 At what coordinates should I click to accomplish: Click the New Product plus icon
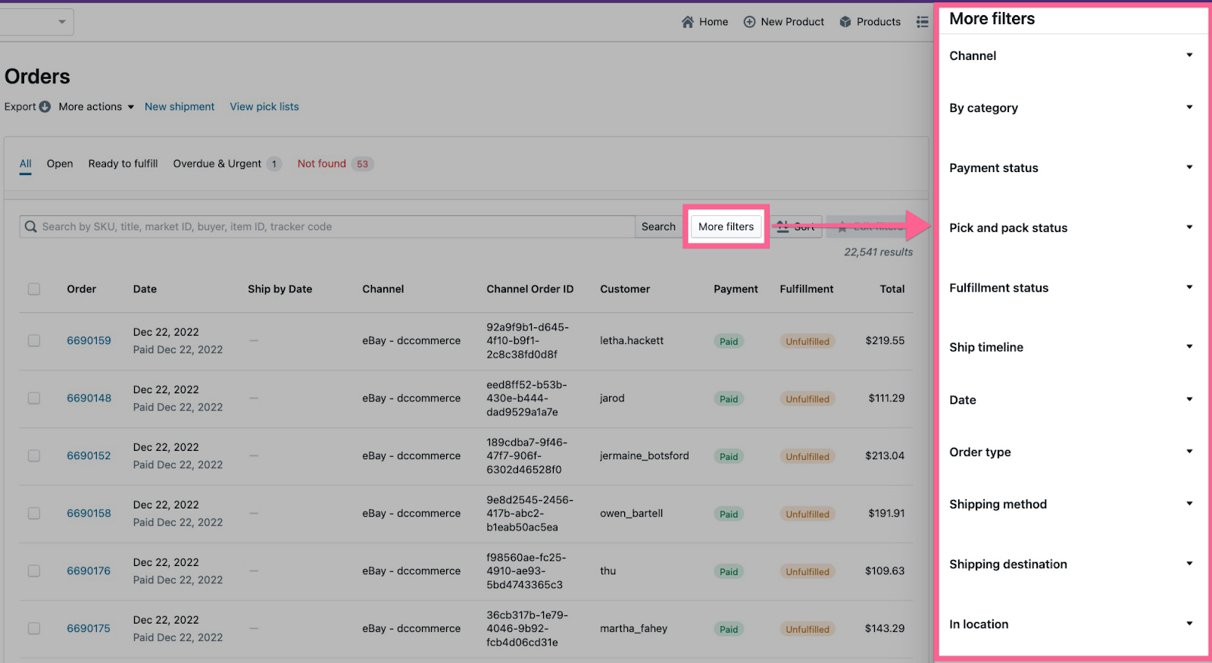(749, 22)
